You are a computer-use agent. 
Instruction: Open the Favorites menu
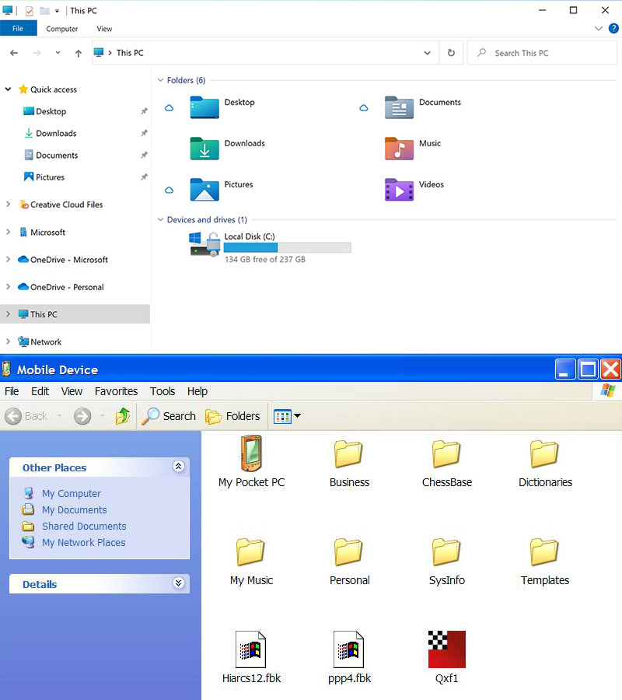pyautogui.click(x=116, y=391)
